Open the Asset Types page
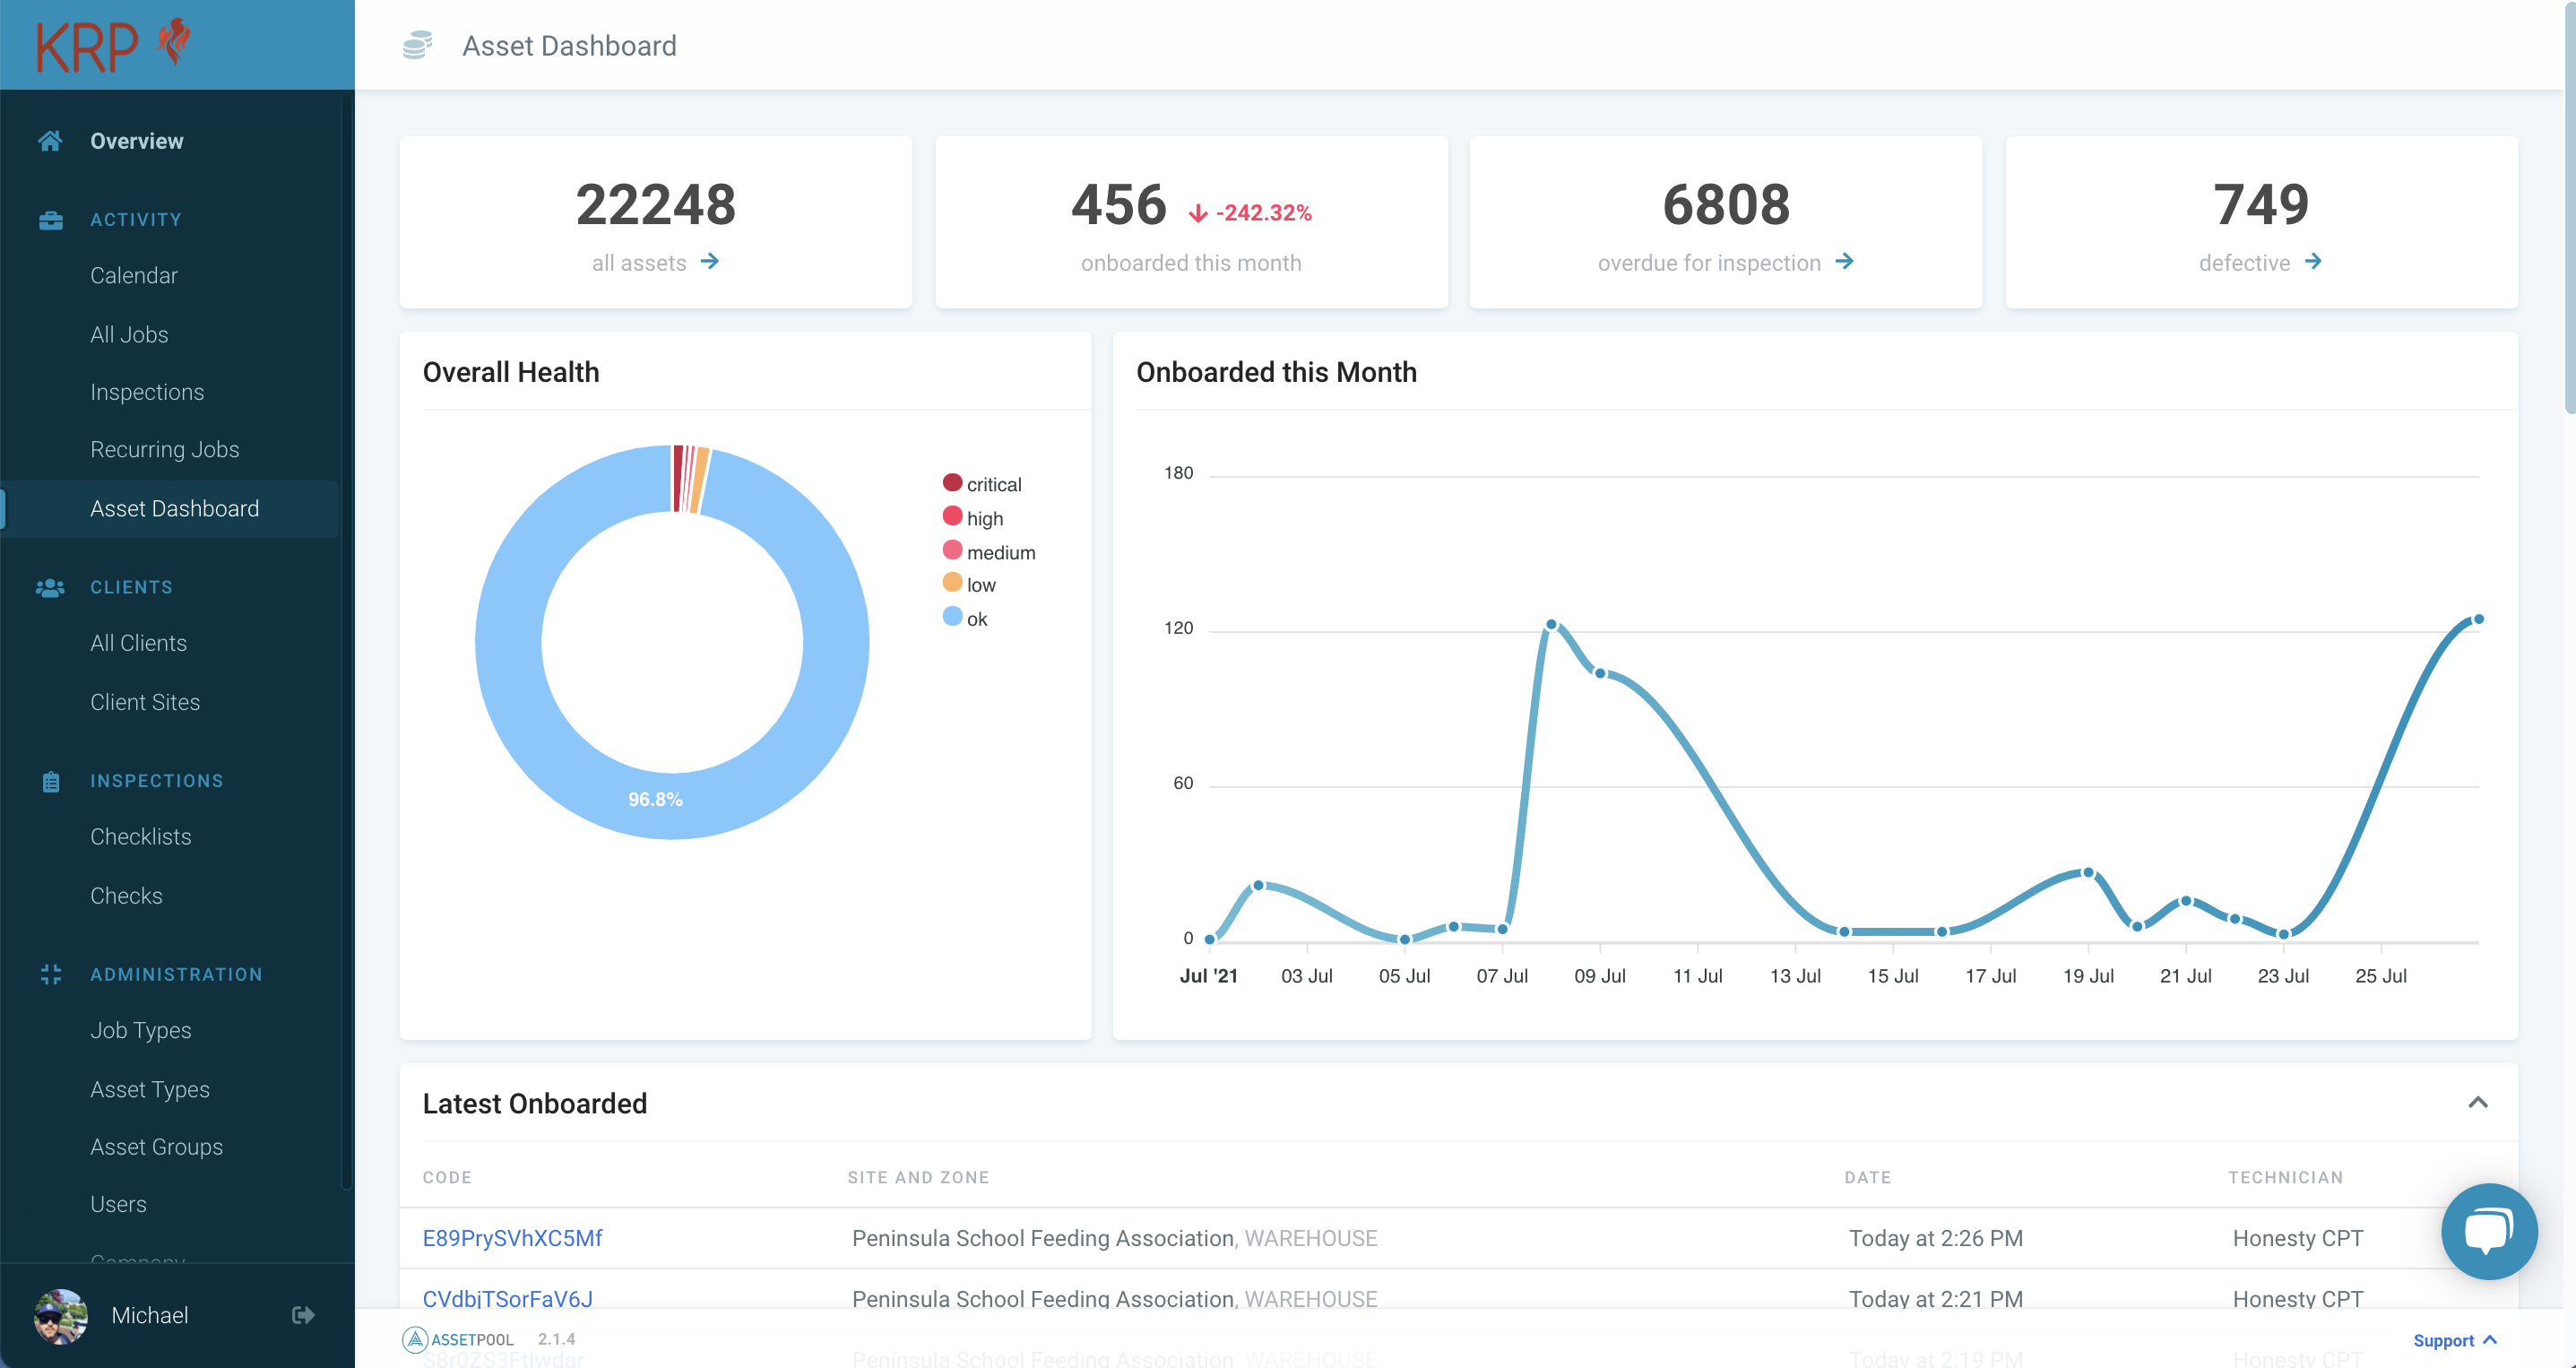Screen dimensions: 2576x1368 click(x=150, y=1089)
